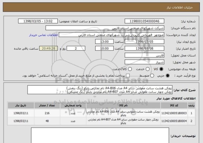The width and height of the screenshot is (203, 143).
Task: Click the ردیف column header
Action: tap(191, 105)
